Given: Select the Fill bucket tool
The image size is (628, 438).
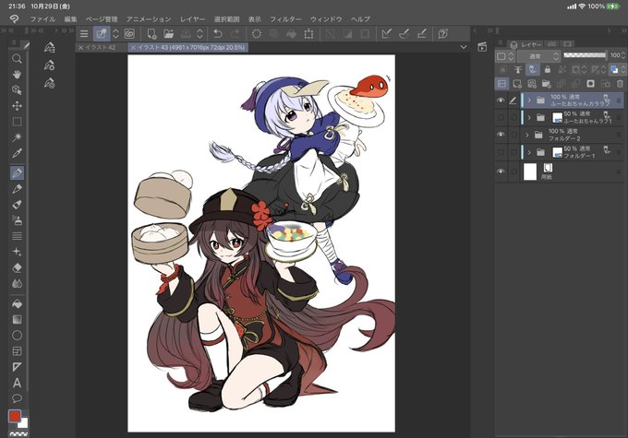Looking at the screenshot, I should click(x=17, y=304).
